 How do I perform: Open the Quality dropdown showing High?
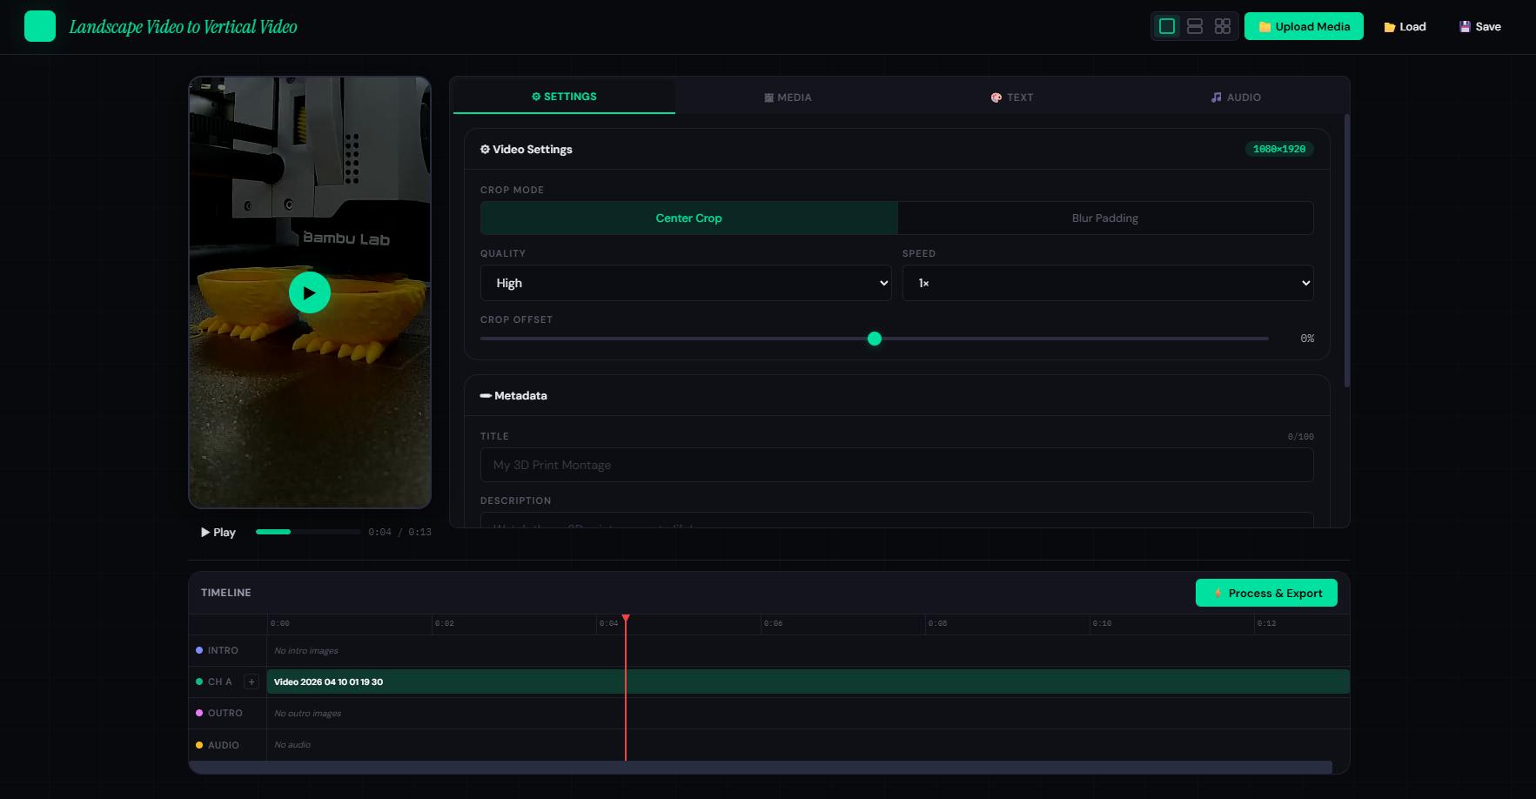click(x=686, y=283)
